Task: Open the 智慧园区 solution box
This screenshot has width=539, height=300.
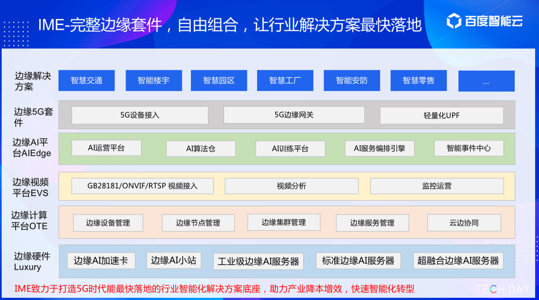Action: click(x=219, y=80)
